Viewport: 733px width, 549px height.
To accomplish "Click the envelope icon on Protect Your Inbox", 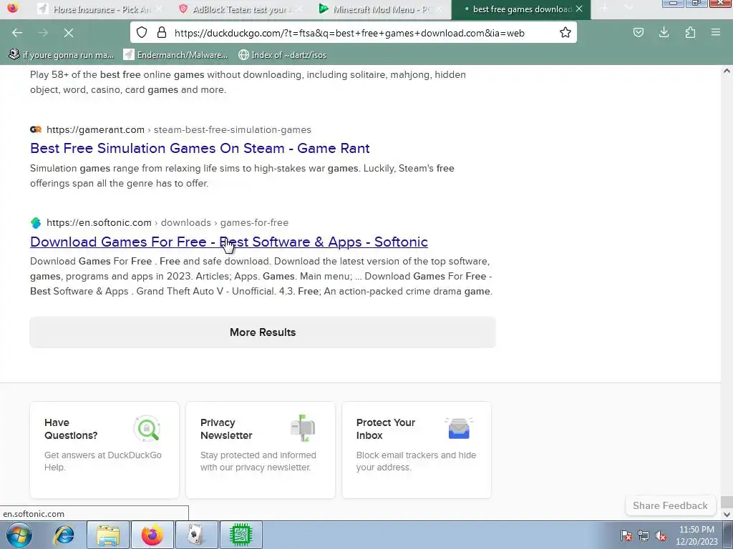I will (x=459, y=428).
